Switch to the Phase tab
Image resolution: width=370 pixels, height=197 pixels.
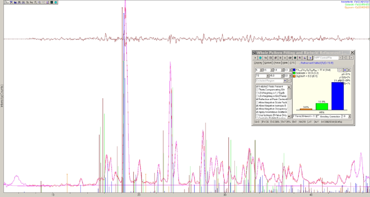tap(277, 63)
